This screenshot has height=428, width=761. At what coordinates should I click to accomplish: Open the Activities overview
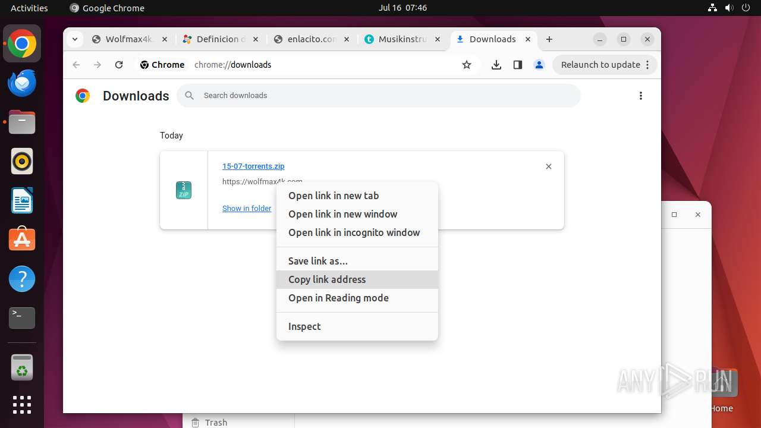29,8
